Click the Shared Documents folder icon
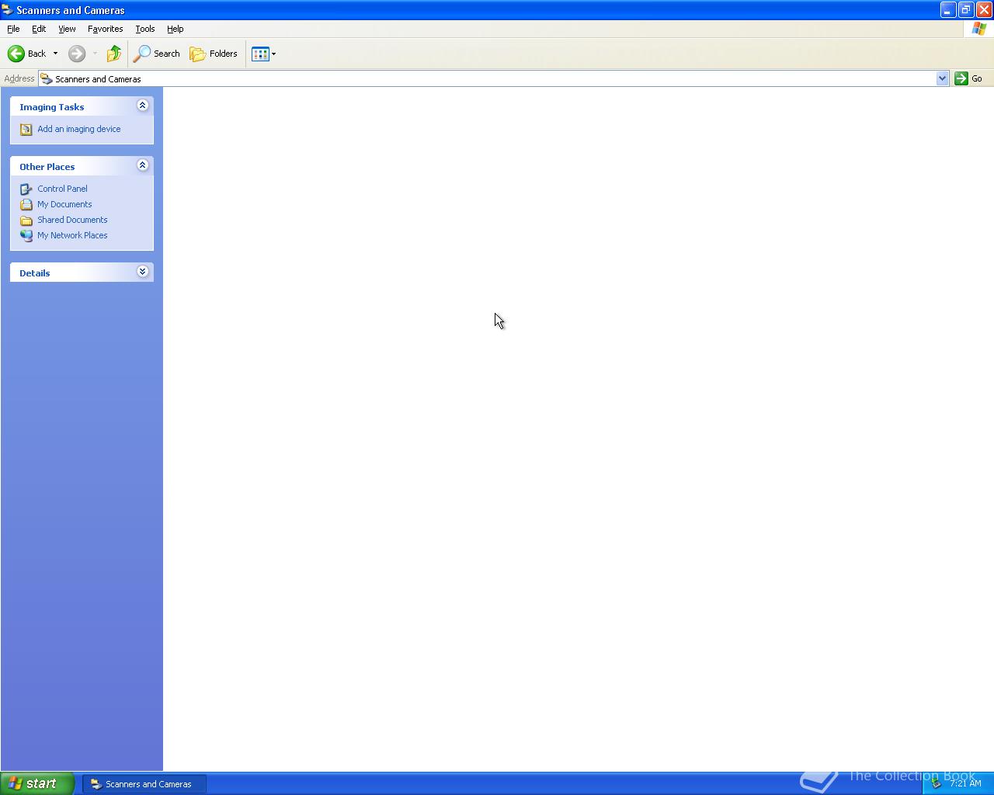The height and width of the screenshot is (795, 994). pos(26,220)
